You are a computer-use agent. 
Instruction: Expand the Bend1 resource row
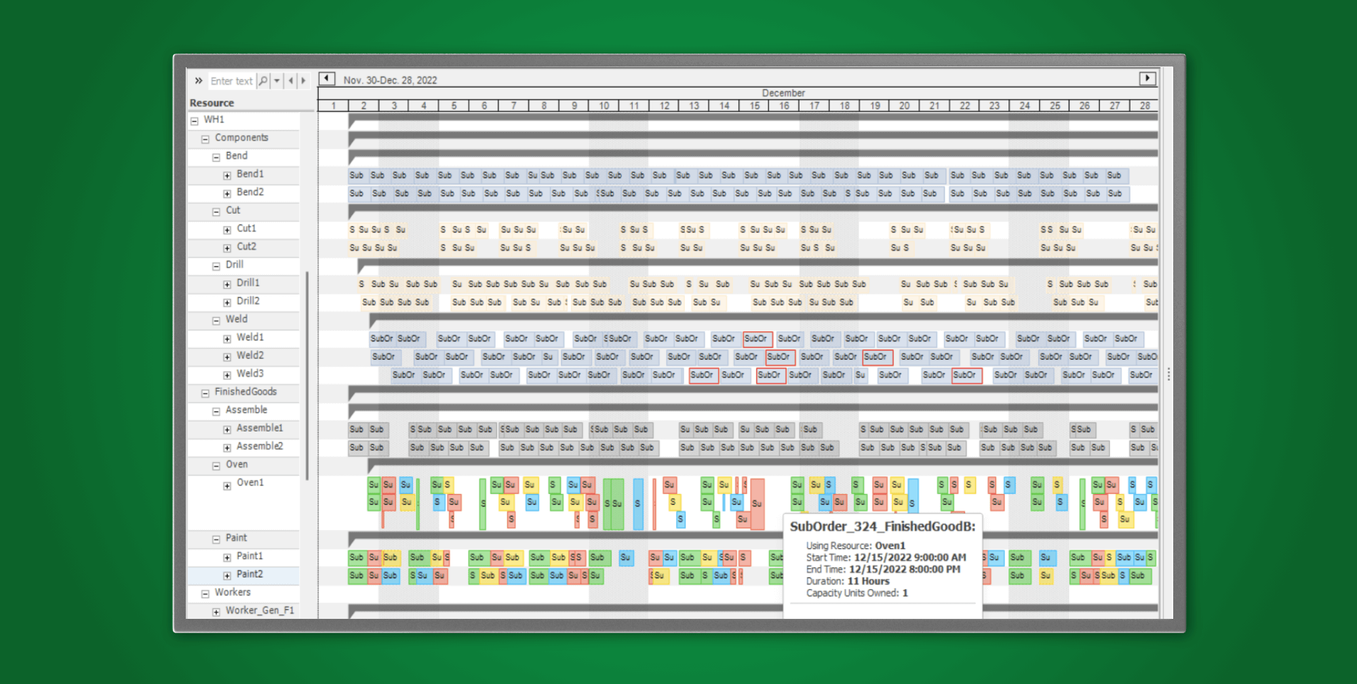(x=227, y=175)
